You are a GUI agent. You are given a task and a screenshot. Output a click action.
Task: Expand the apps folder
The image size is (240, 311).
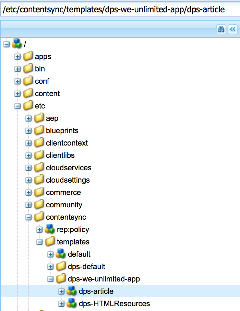pos(17,57)
